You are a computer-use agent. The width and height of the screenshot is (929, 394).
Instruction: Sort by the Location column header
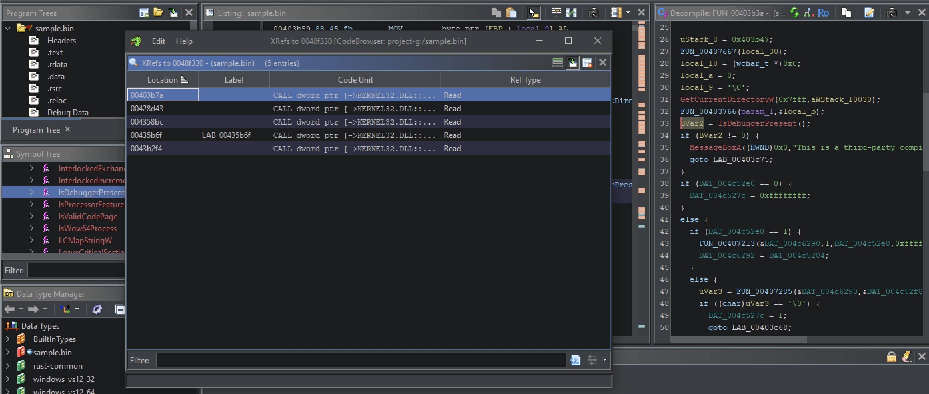tap(162, 80)
